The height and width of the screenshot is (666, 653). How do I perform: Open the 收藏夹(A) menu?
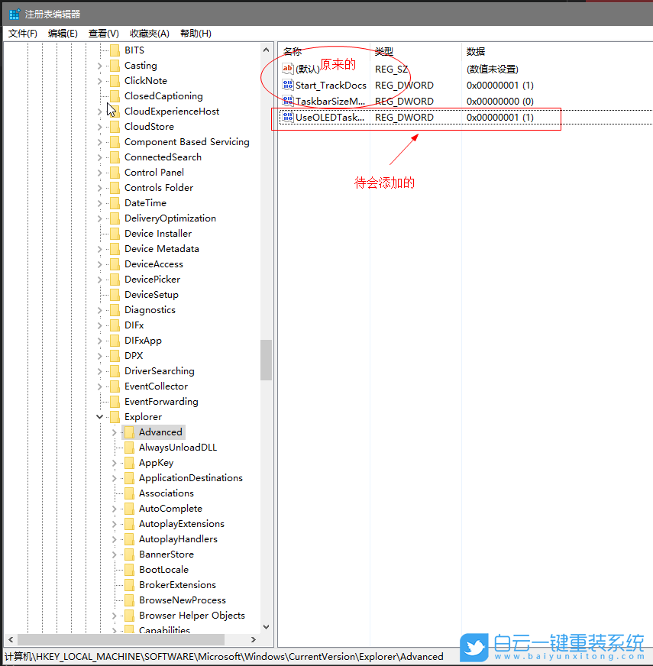[x=149, y=34]
